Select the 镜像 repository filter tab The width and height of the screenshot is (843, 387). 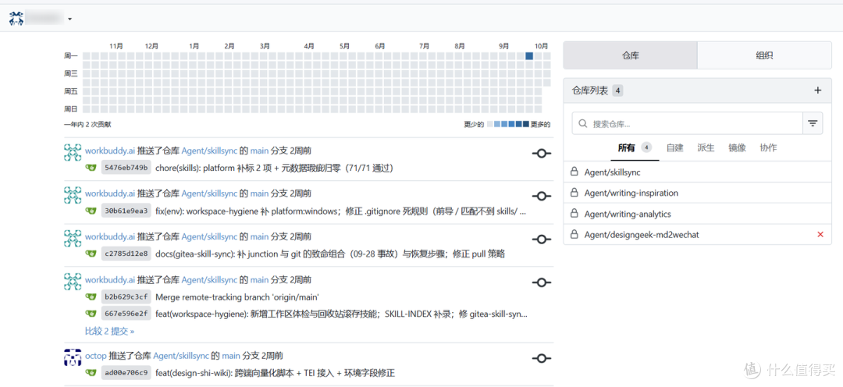(737, 147)
